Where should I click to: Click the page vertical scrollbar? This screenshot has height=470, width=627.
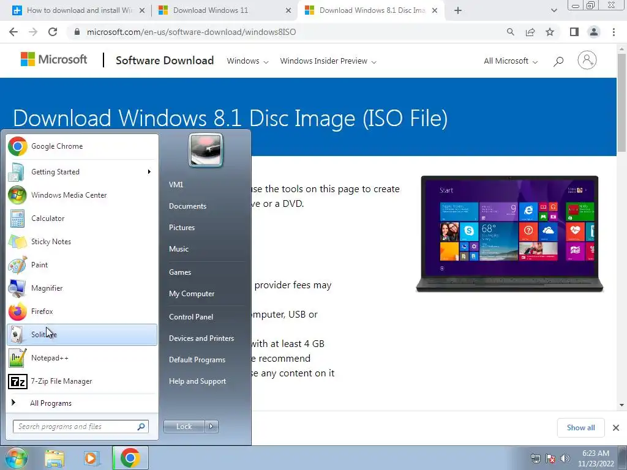(621, 102)
